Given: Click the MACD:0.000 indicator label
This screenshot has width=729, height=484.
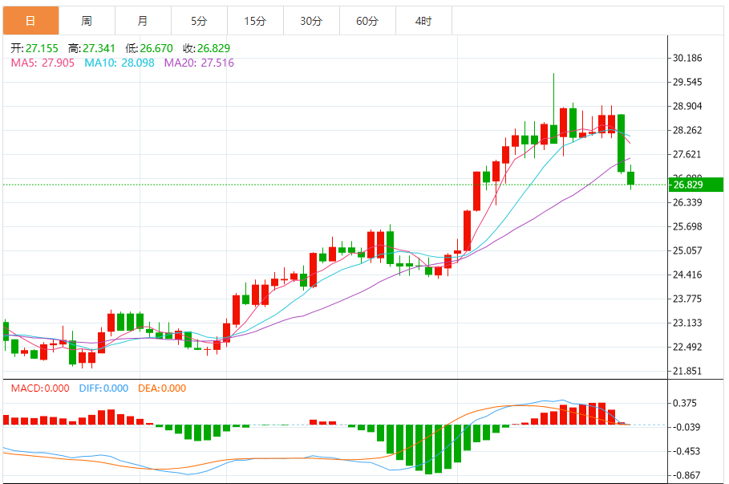Looking at the screenshot, I should click(40, 388).
